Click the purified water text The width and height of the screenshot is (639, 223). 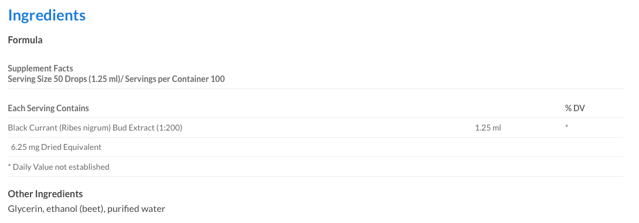coord(137,209)
